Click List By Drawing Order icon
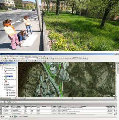This screenshot has height=120, width=119. pos(1,65)
